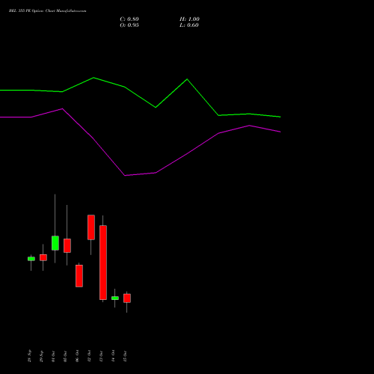
Task: Click the red candlestick for 29 Sep
Action: click(x=43, y=257)
